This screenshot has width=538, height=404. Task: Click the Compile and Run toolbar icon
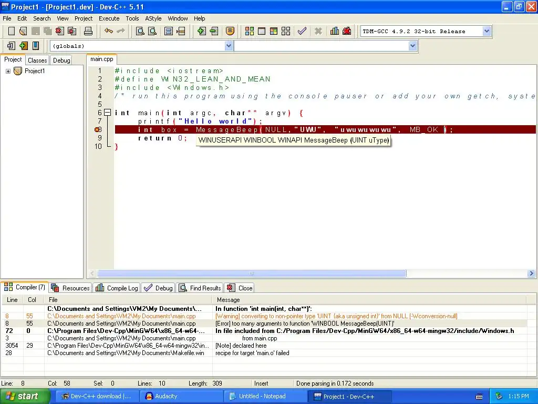(273, 31)
